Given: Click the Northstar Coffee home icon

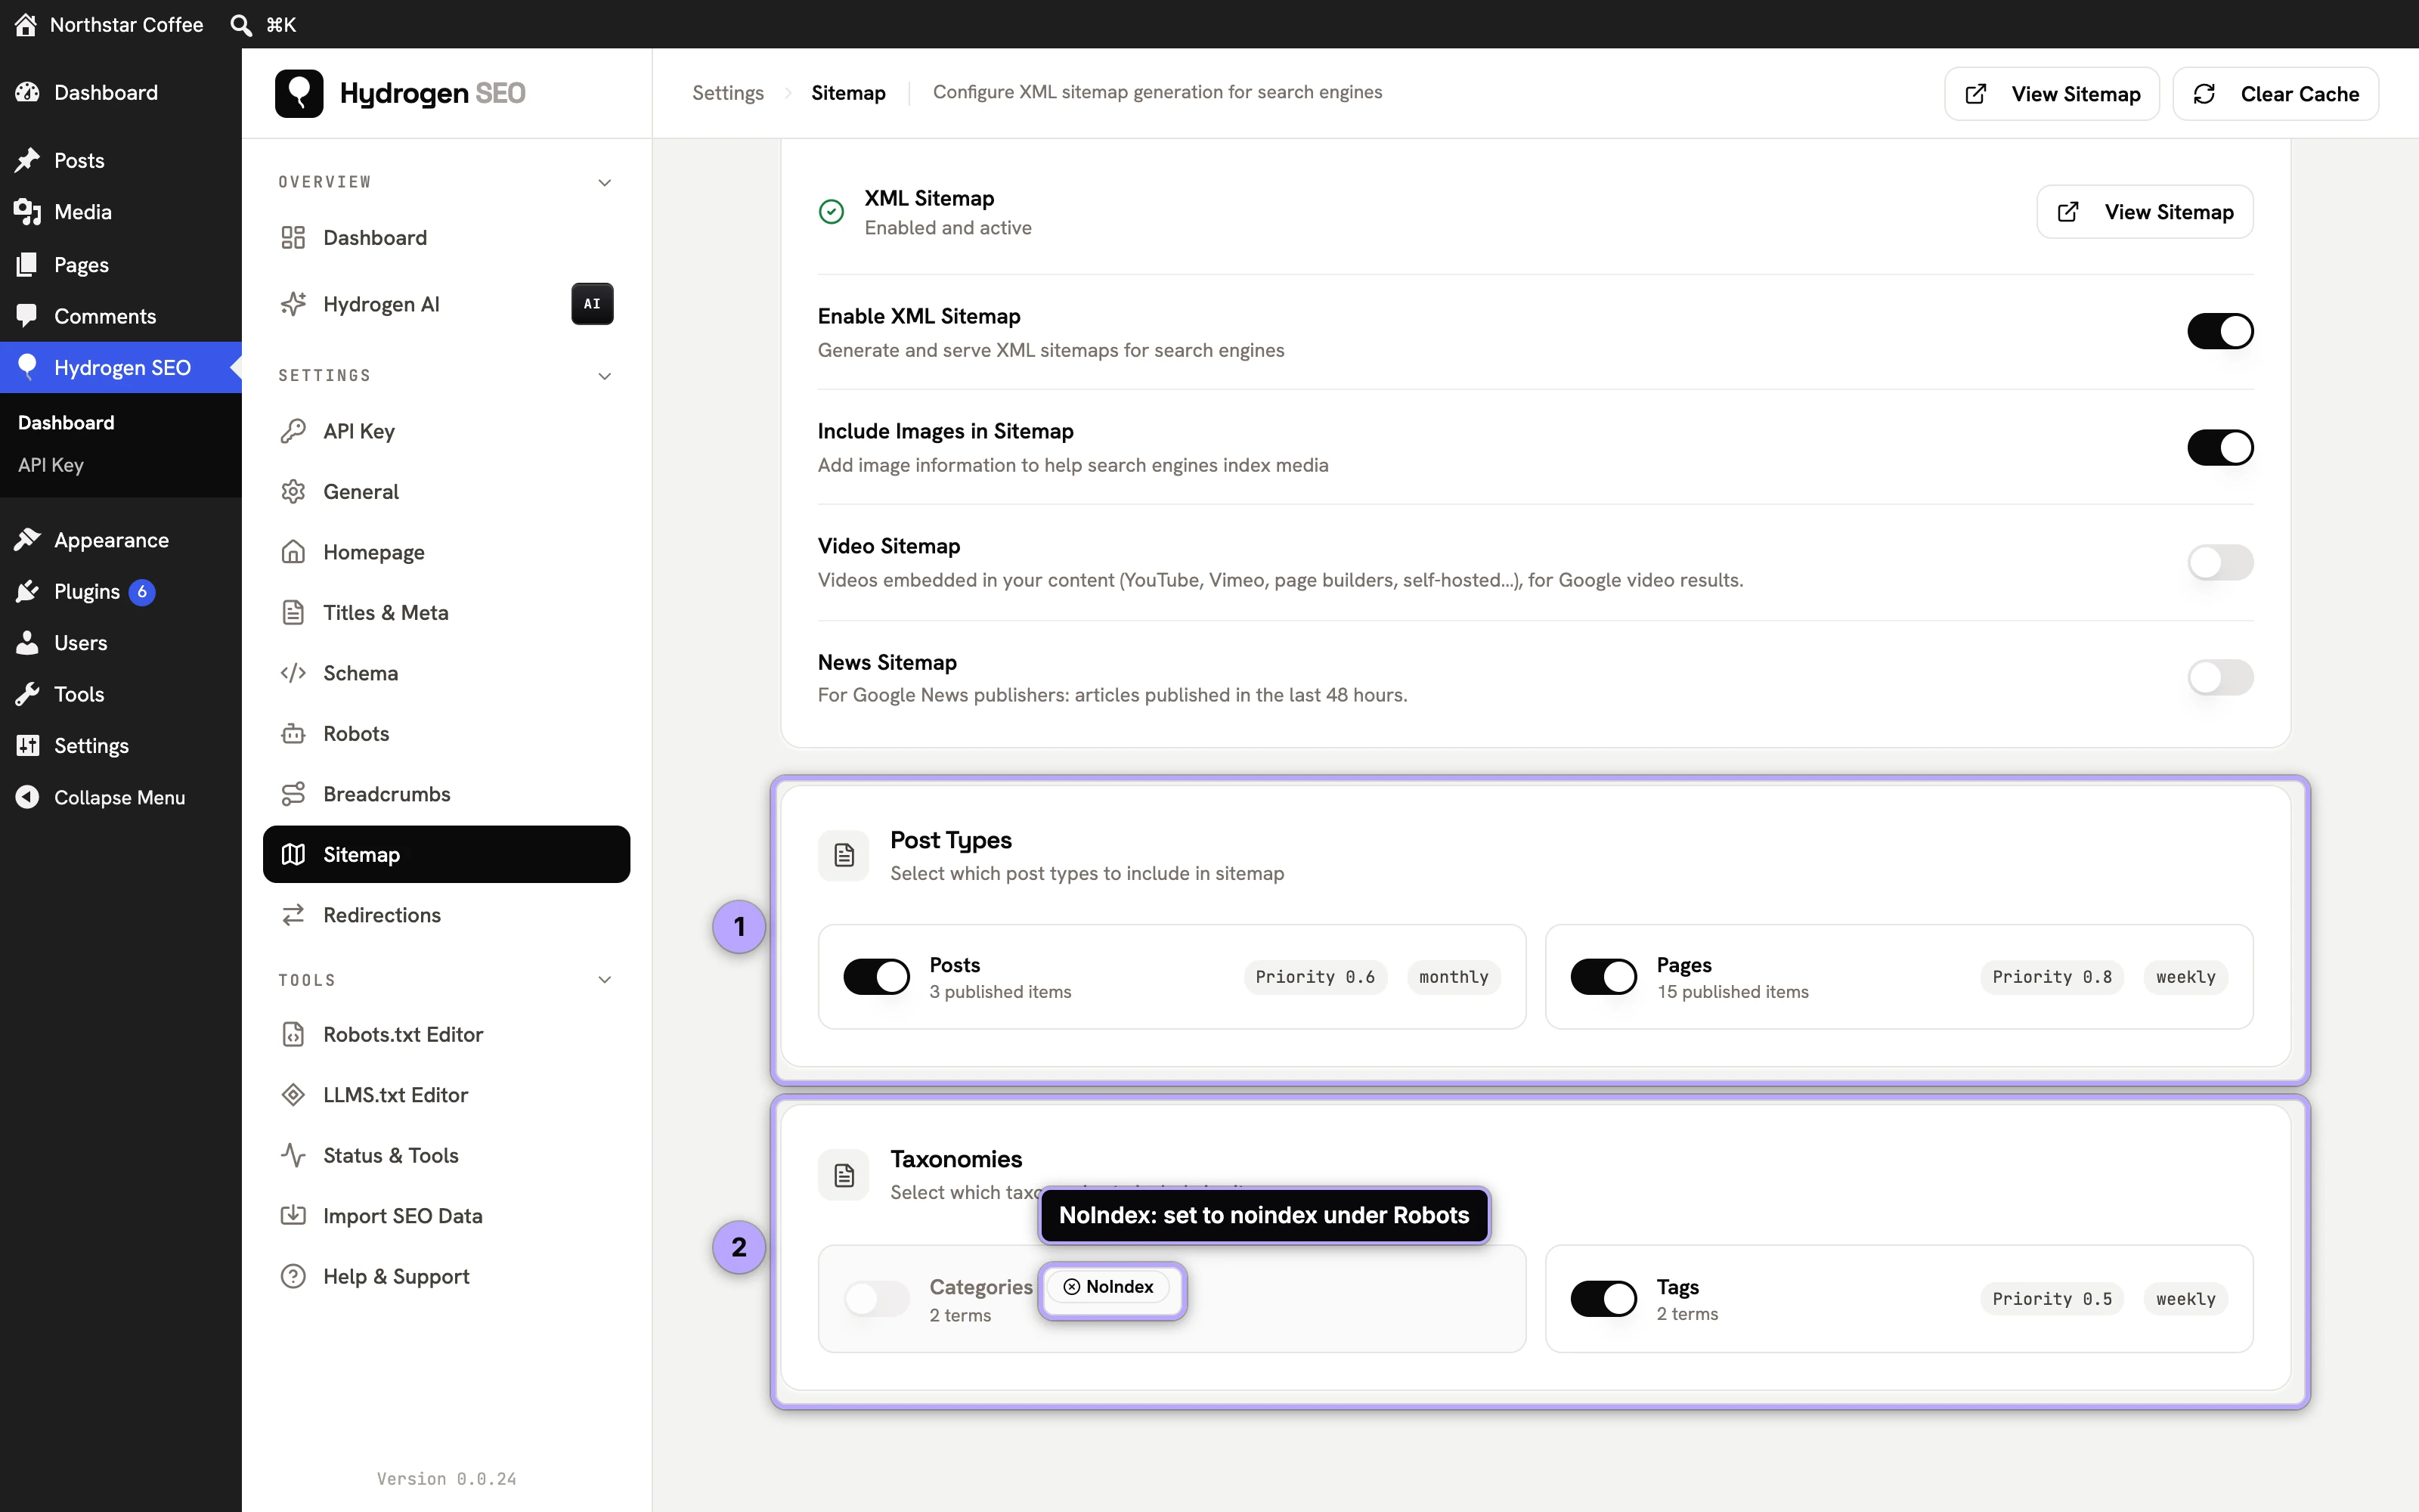Looking at the screenshot, I should pos(26,24).
